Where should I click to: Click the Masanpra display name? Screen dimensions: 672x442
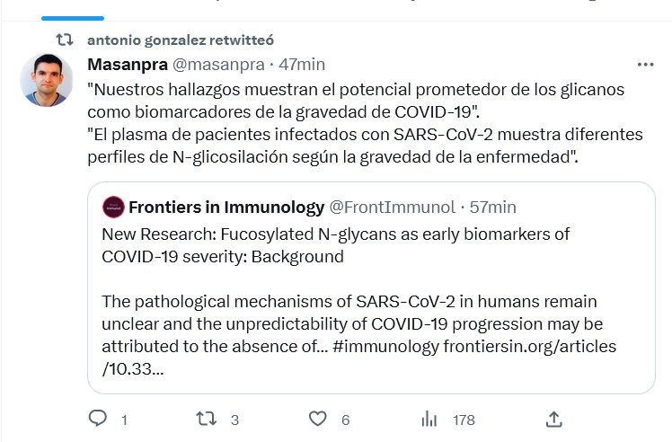(127, 65)
